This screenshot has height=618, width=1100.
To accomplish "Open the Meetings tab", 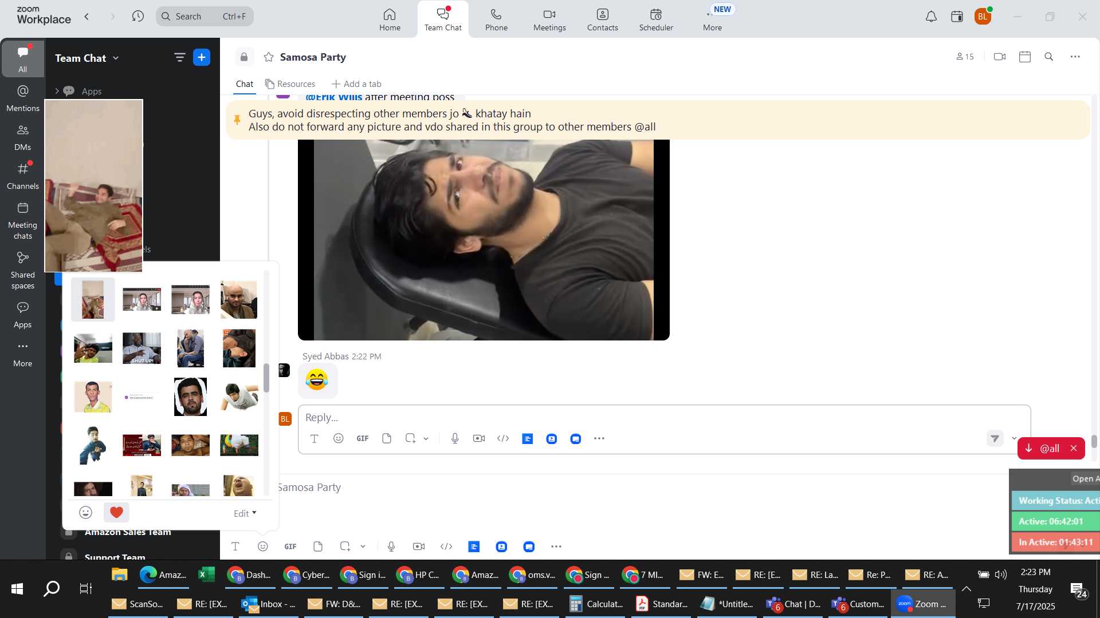I will (549, 19).
